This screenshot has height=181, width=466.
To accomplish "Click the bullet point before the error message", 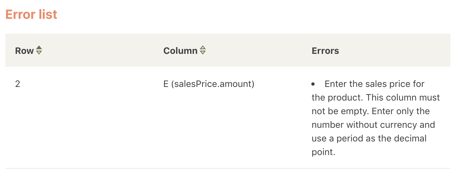I will pyautogui.click(x=313, y=84).
